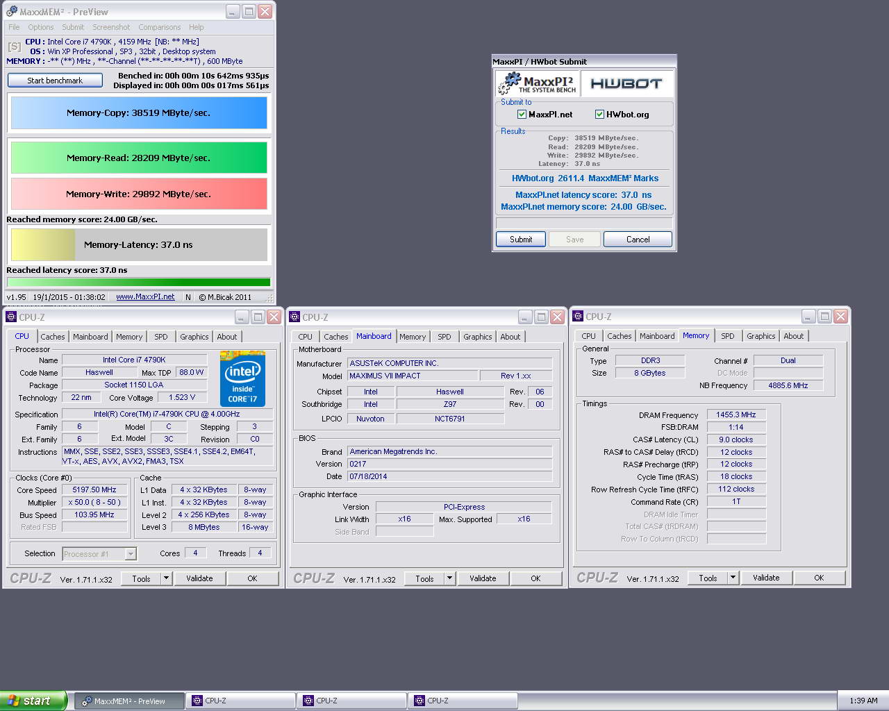Click the disabled Save button in Submit dialog
This screenshot has width=889, height=711.
click(x=574, y=240)
